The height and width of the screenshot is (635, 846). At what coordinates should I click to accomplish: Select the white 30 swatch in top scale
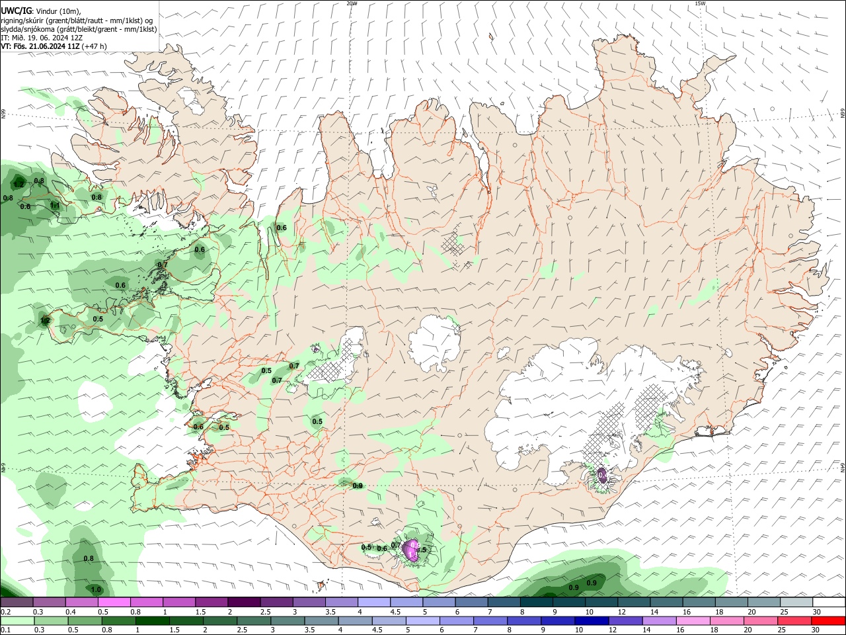tap(829, 603)
